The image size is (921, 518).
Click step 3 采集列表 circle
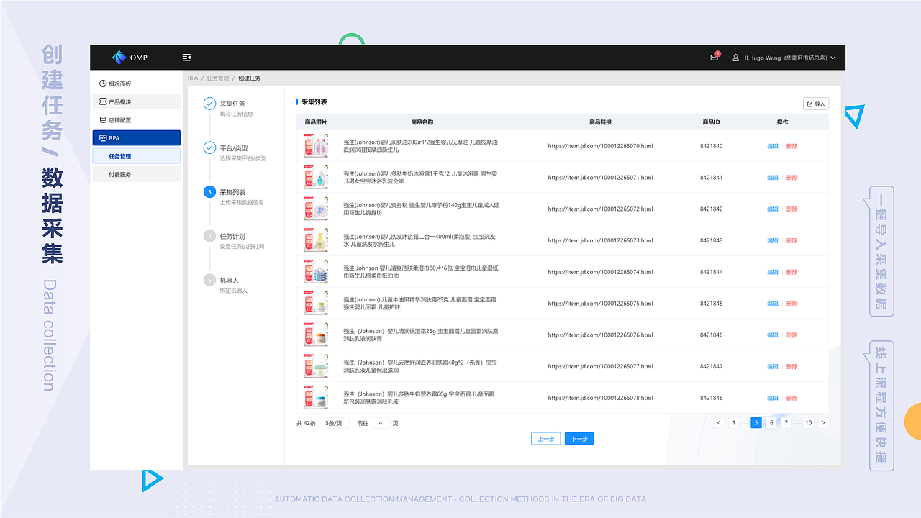click(209, 192)
